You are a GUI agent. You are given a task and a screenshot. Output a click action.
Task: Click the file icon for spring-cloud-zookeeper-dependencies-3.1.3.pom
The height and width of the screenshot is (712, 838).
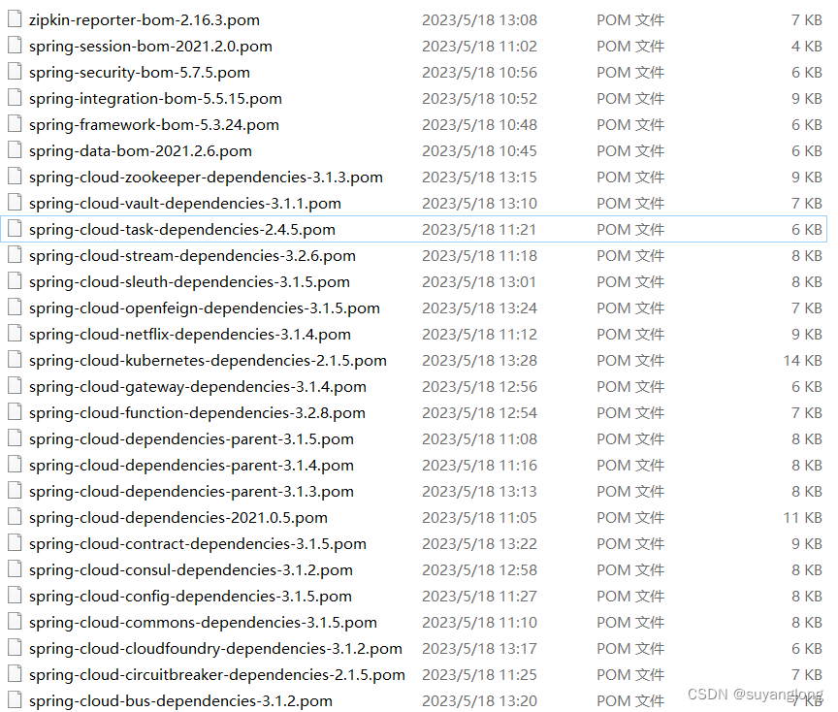pos(15,177)
